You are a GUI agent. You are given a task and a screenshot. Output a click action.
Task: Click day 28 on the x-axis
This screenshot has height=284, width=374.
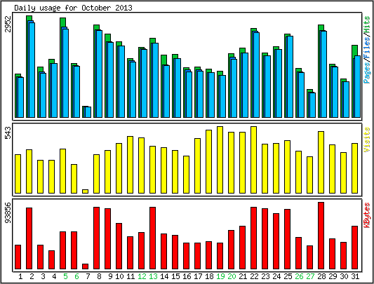tap(321, 276)
